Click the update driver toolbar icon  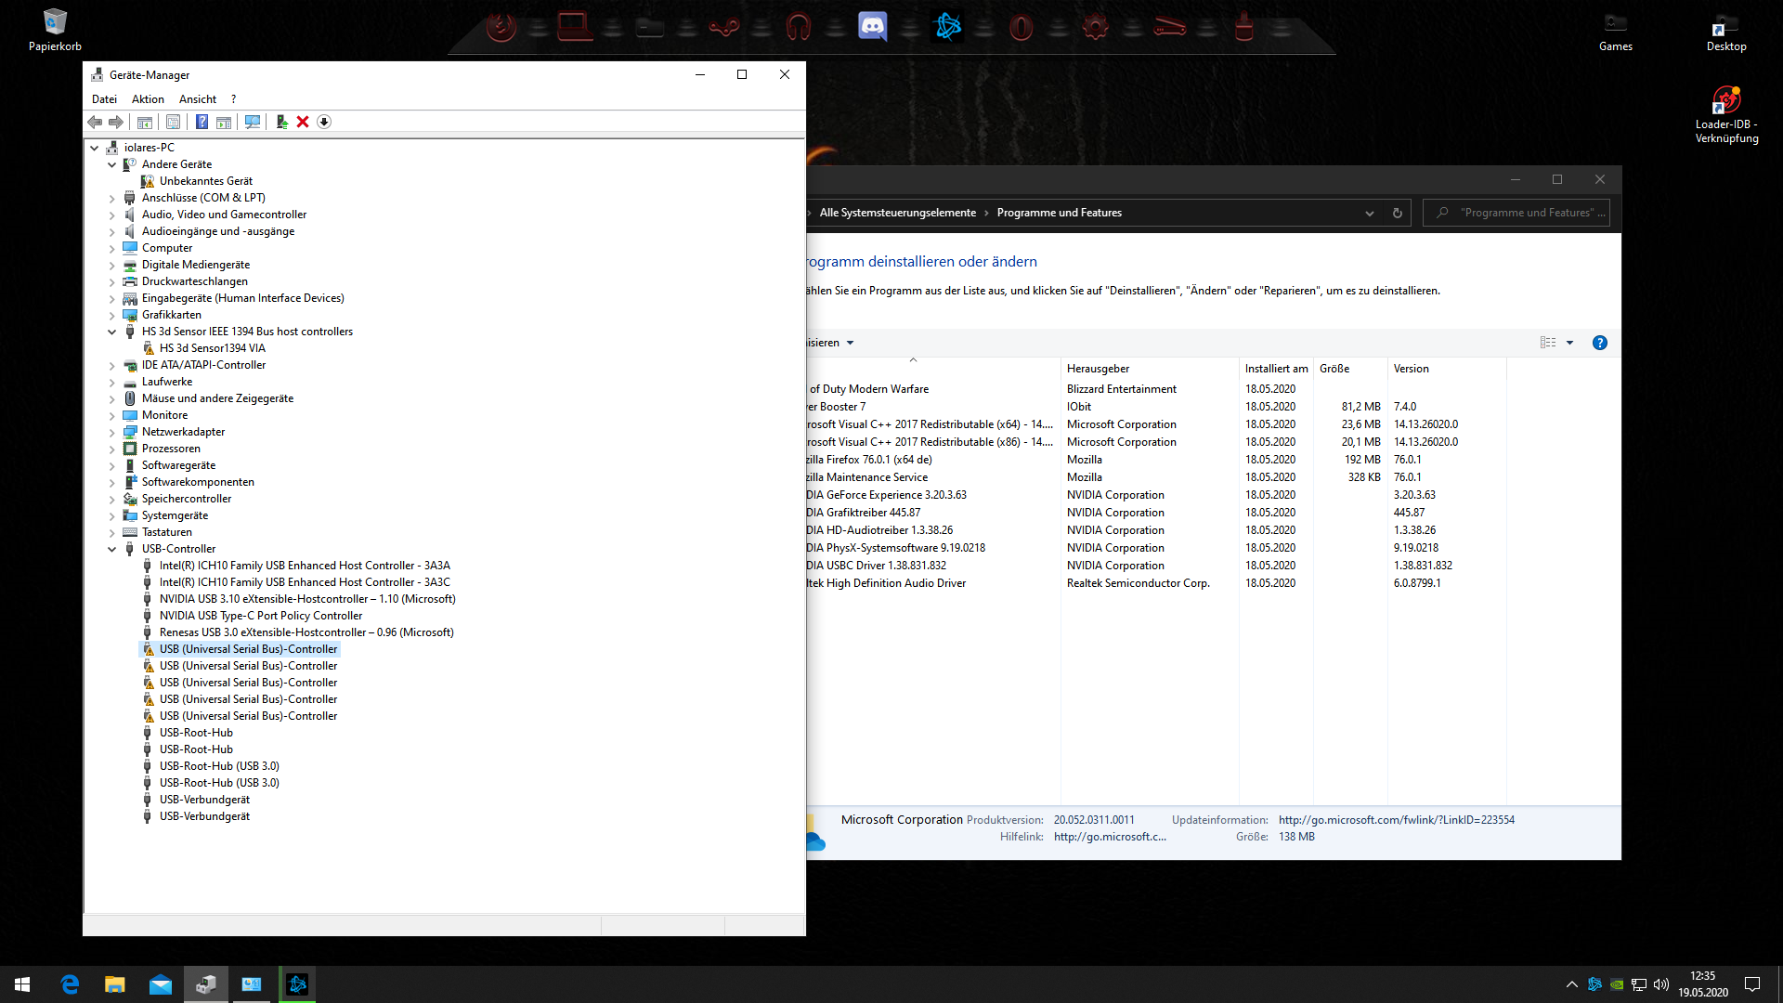tap(281, 122)
